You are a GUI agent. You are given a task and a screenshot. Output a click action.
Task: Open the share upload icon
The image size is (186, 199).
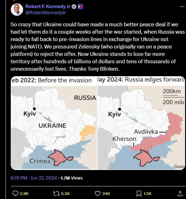pyautogui.click(x=180, y=193)
